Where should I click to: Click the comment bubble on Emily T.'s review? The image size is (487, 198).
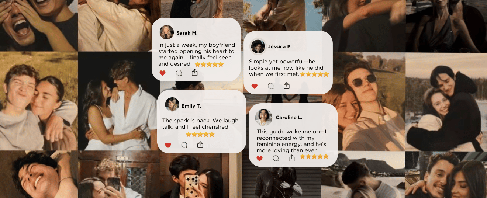pyautogui.click(x=184, y=145)
